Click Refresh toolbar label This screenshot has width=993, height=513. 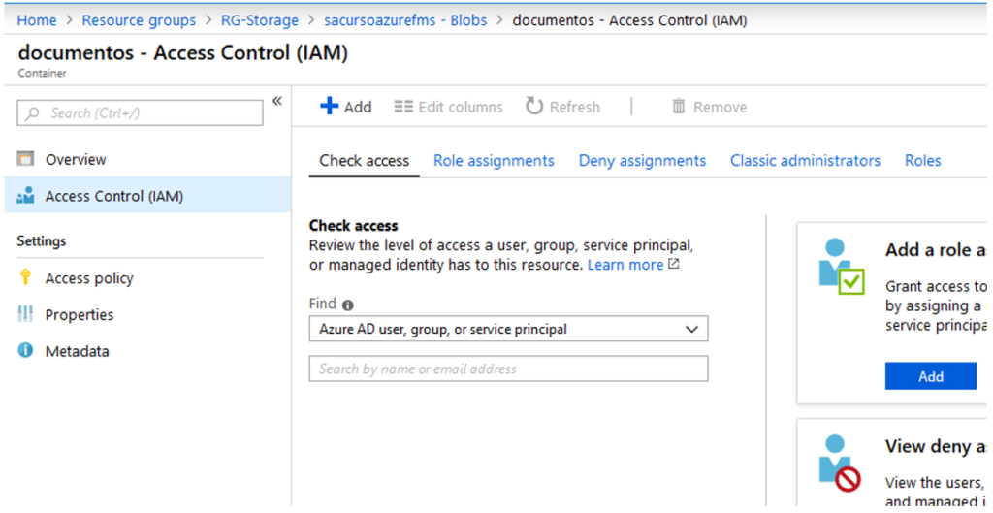574,107
